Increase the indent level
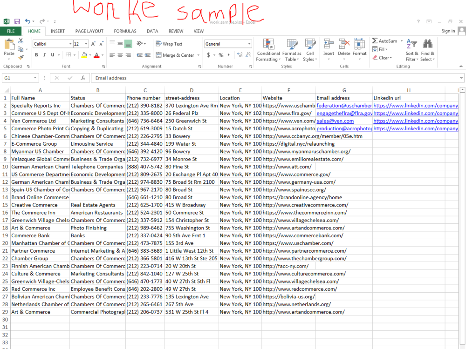This screenshot has height=349, width=466. tap(148, 55)
